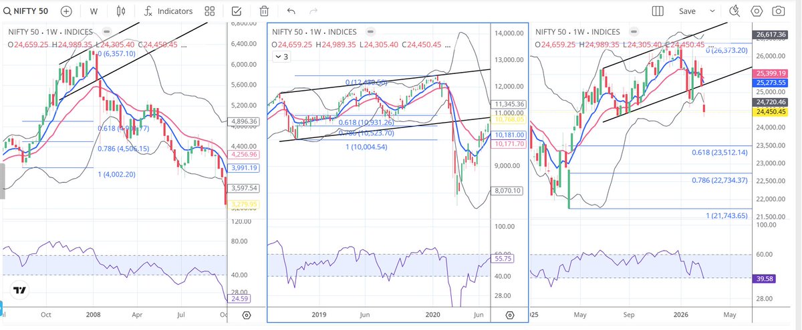This screenshot has height=330, width=802.
Task: Click the 24,720.46 price label
Action: [771, 102]
